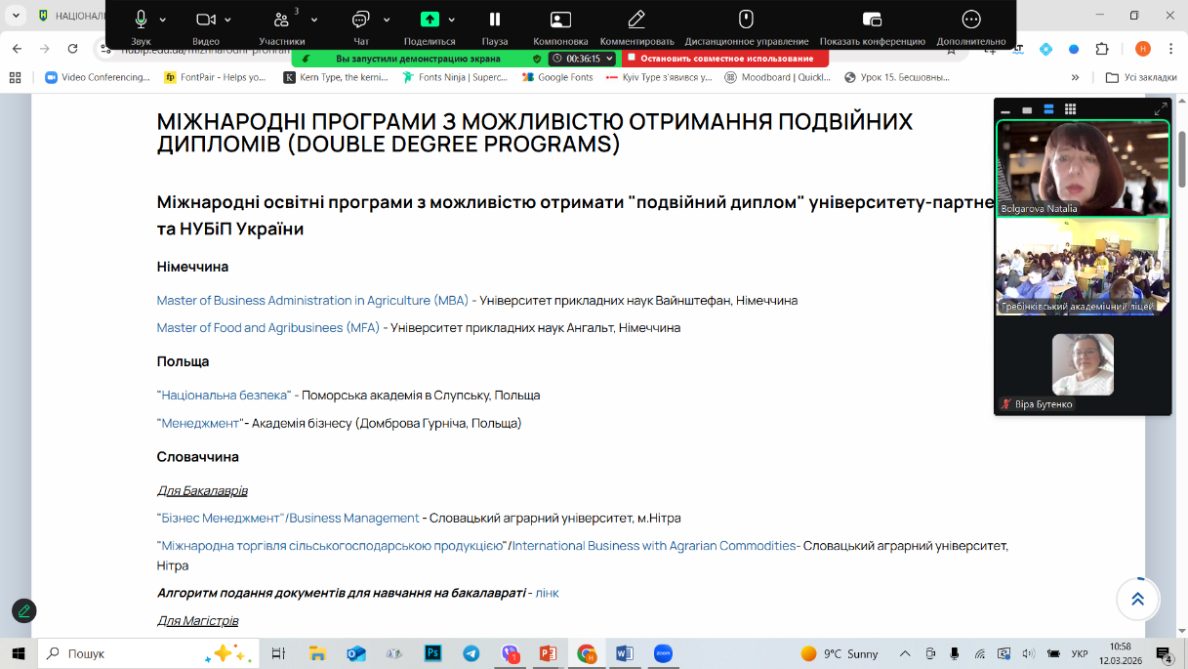The height and width of the screenshot is (669, 1188).
Task: Click the green pencil floating button
Action: click(x=24, y=611)
